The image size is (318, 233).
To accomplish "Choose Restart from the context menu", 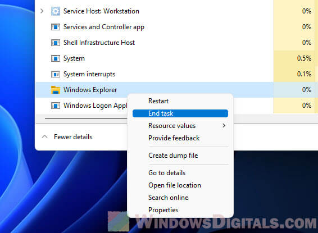I will point(180,101).
